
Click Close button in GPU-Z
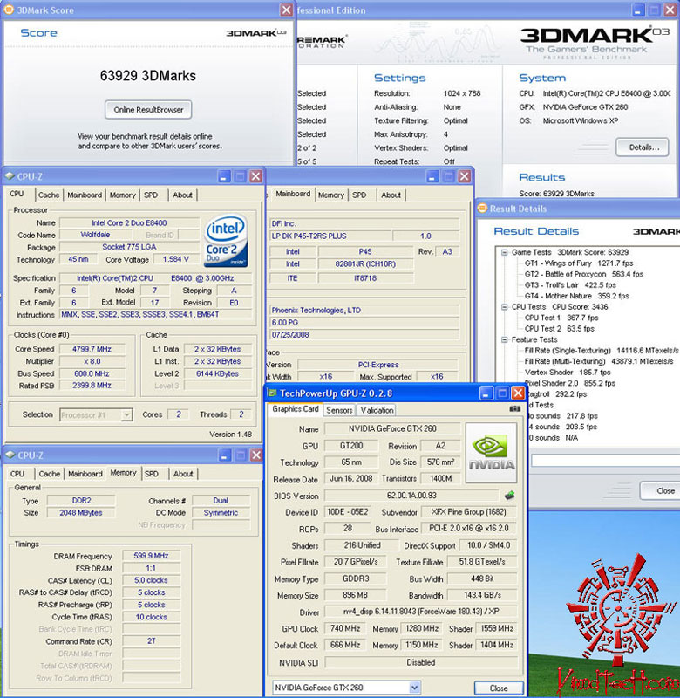point(499,688)
